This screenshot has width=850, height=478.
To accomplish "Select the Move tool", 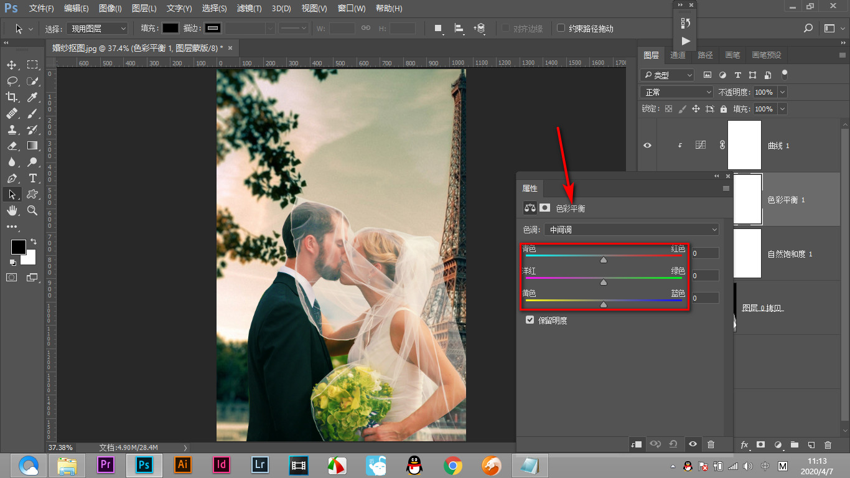I will point(12,65).
